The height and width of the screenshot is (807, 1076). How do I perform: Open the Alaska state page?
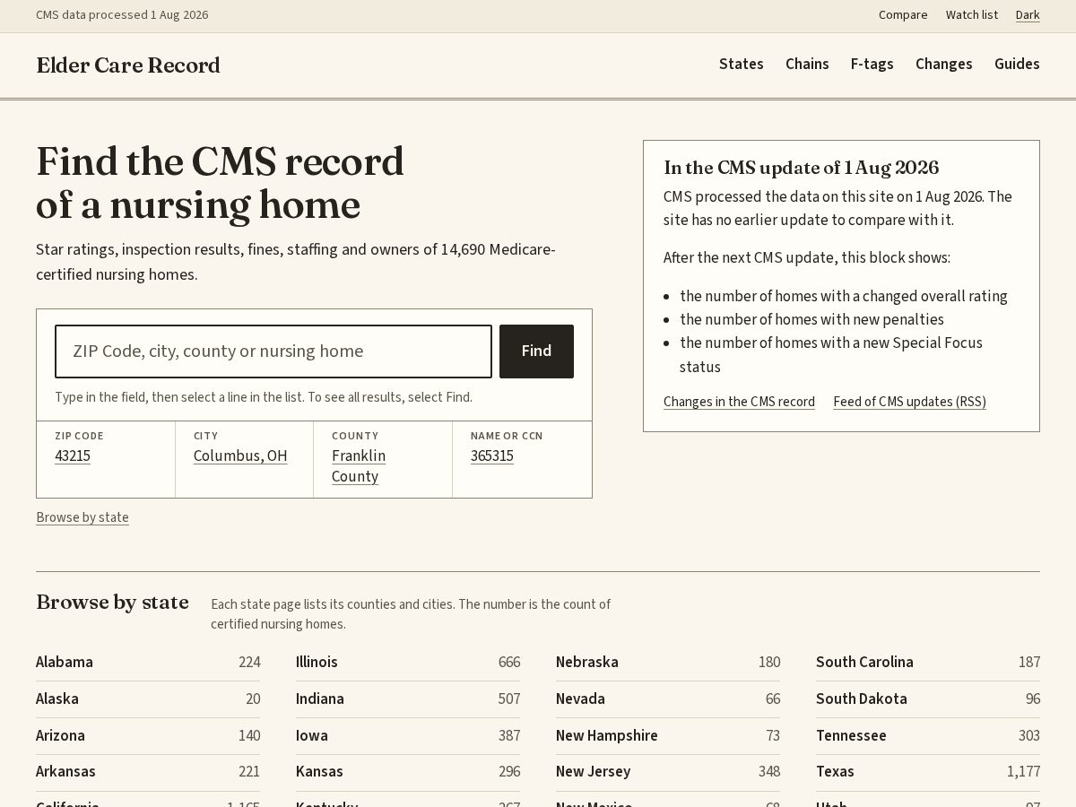[x=57, y=699]
